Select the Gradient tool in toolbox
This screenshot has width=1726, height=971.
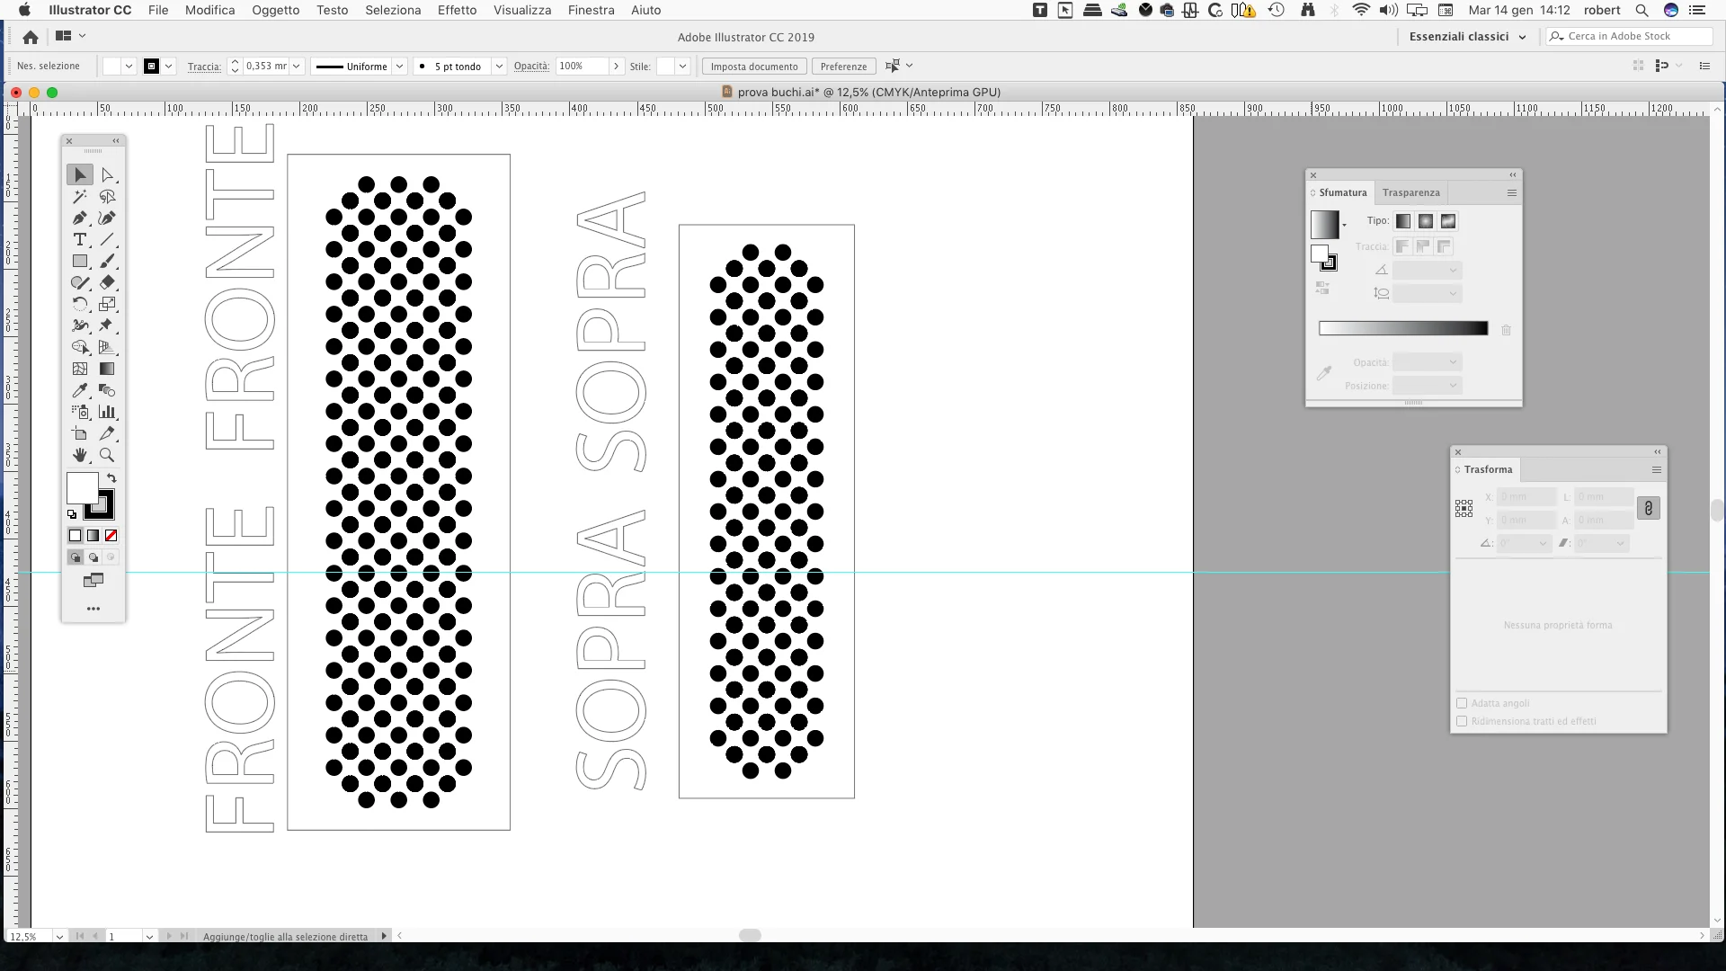tap(107, 369)
